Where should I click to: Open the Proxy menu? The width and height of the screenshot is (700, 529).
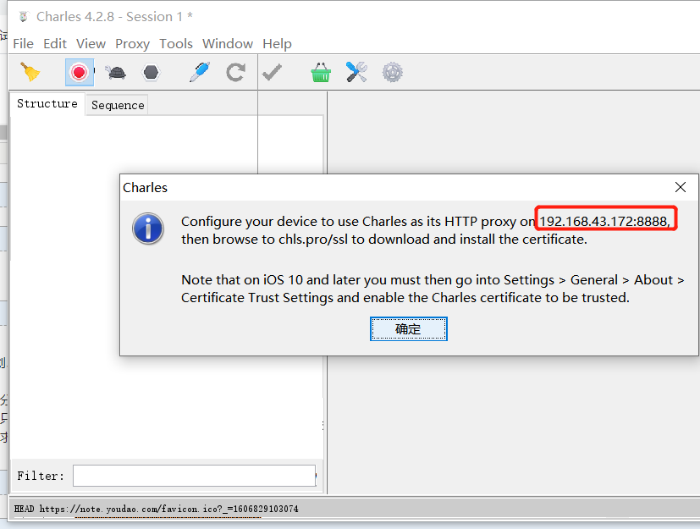pos(133,44)
